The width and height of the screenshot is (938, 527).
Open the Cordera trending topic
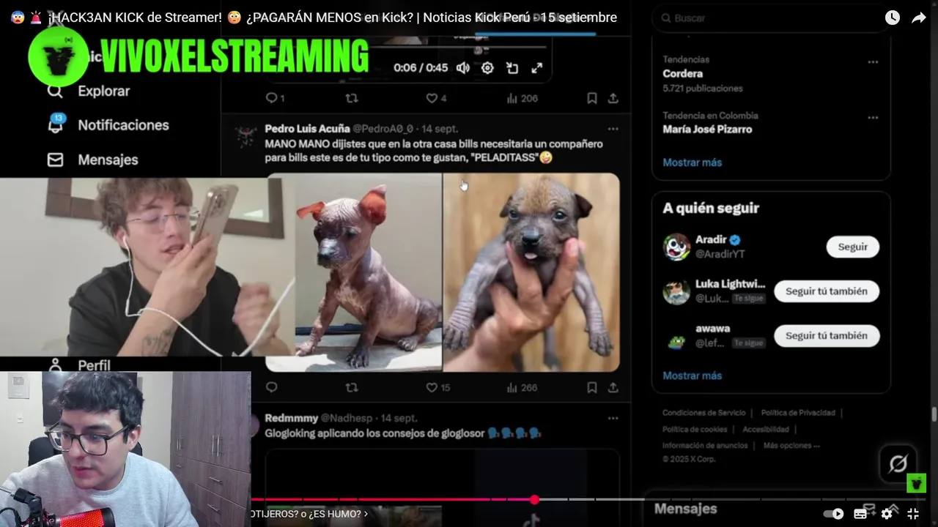click(x=682, y=73)
